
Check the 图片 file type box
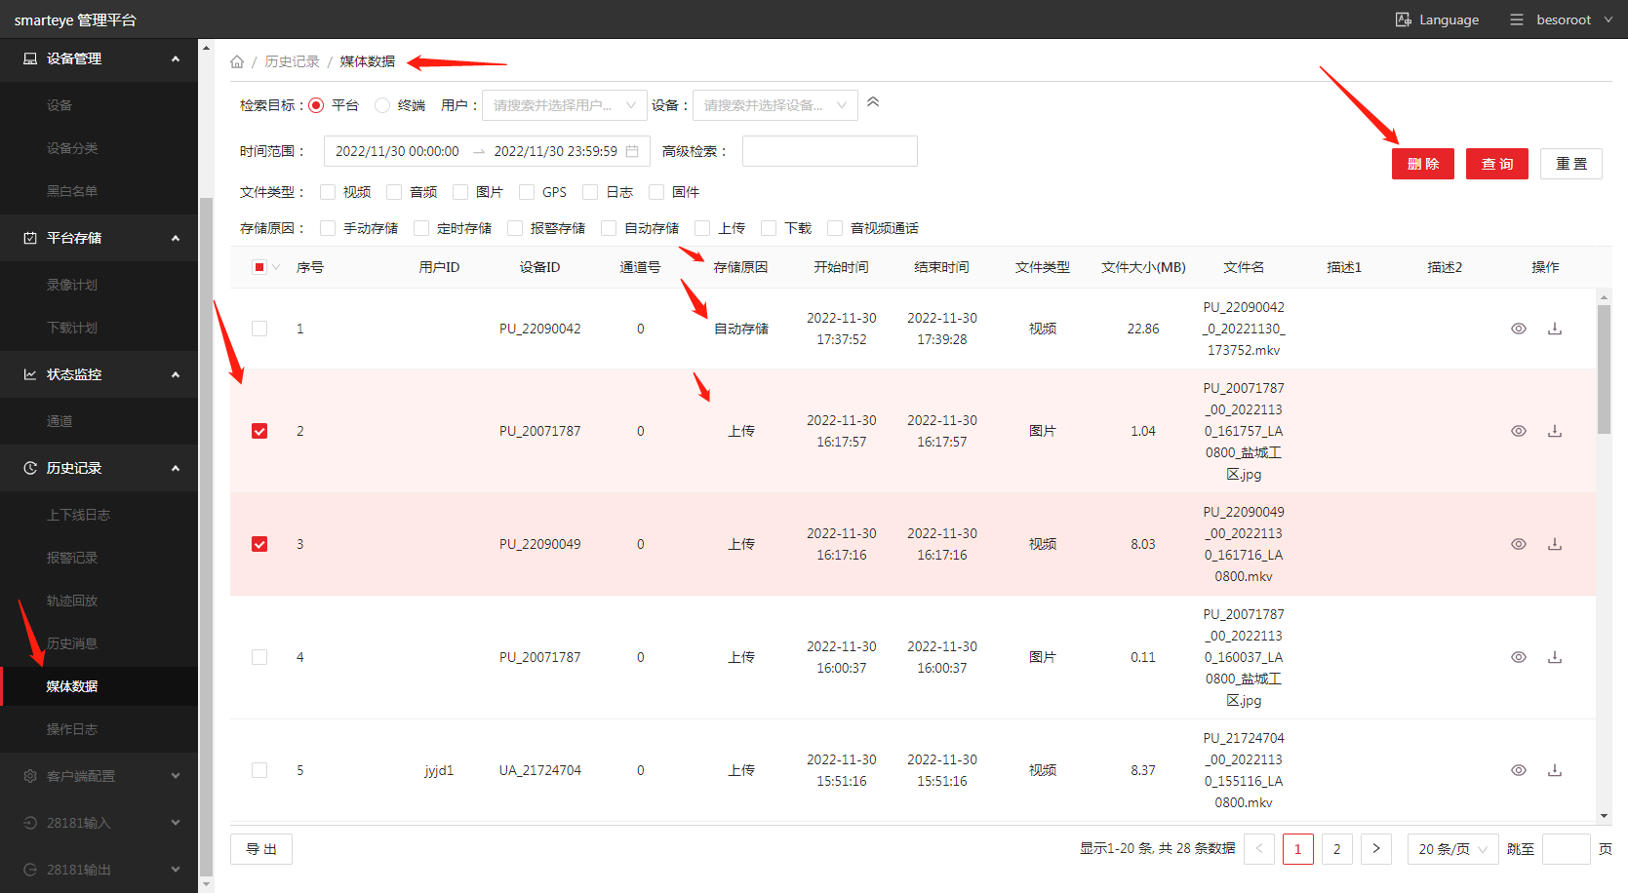click(x=460, y=192)
